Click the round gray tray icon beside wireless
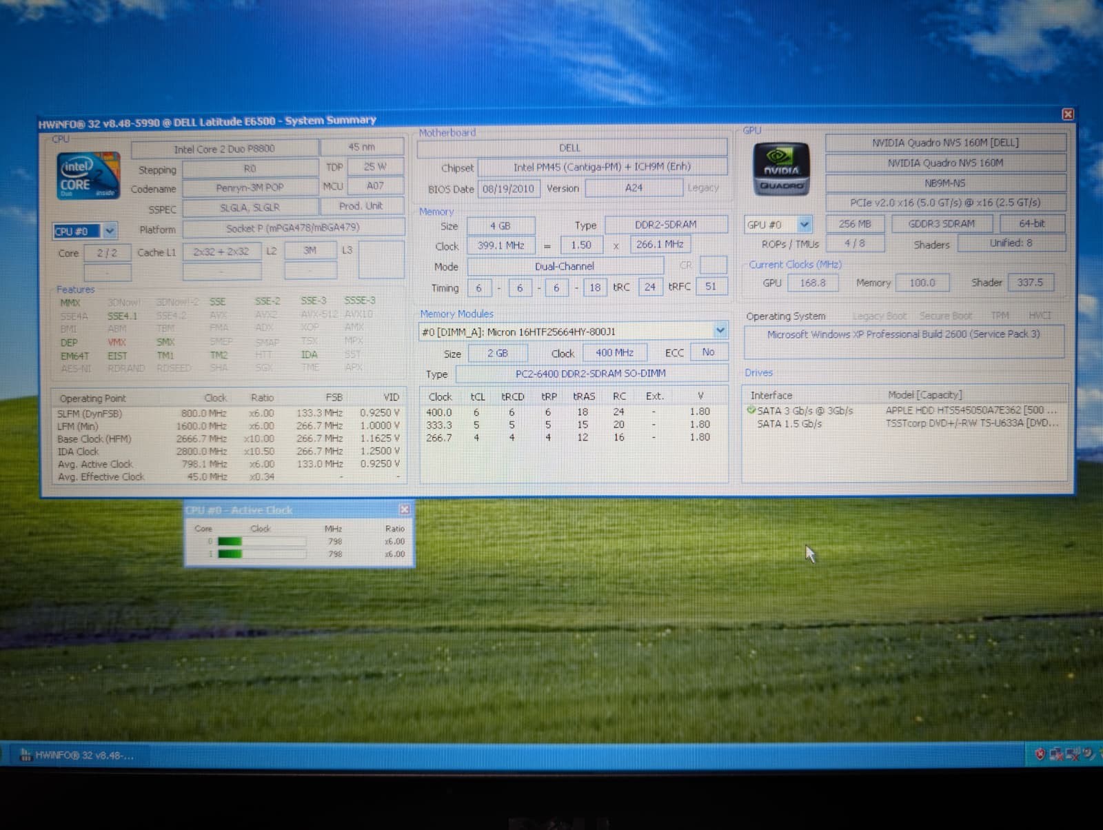Screen dimensions: 1103x830 (1087, 753)
